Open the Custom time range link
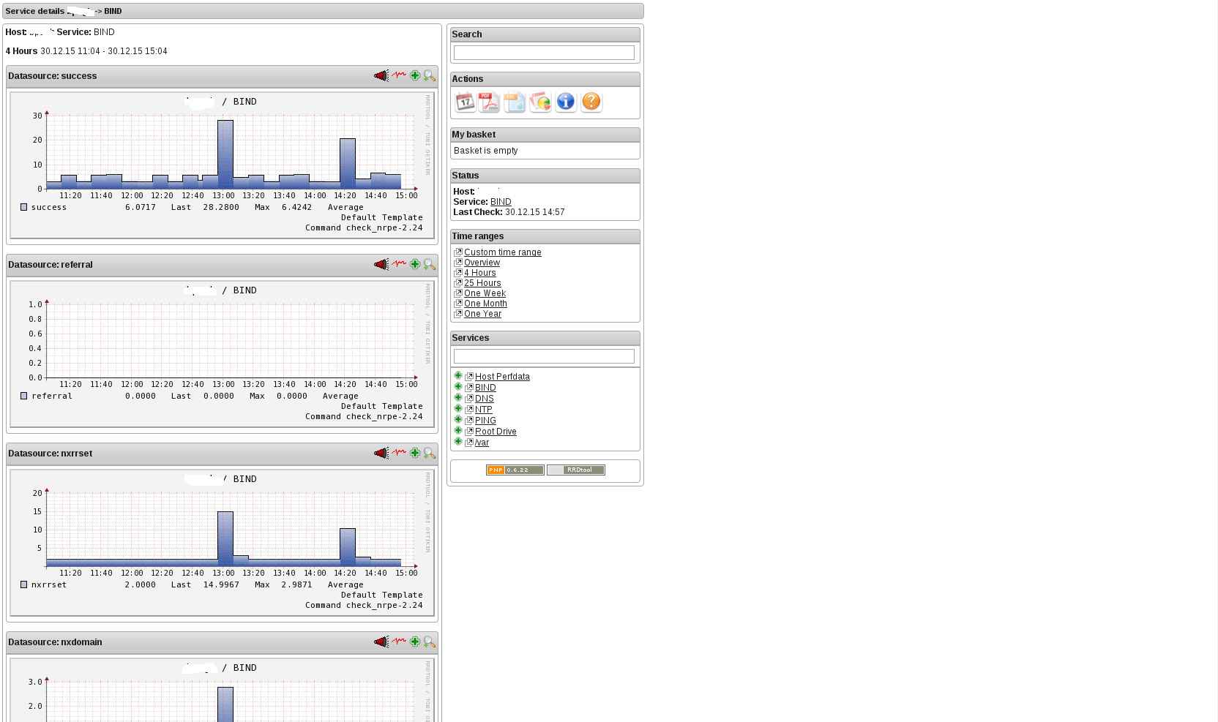 pos(502,252)
